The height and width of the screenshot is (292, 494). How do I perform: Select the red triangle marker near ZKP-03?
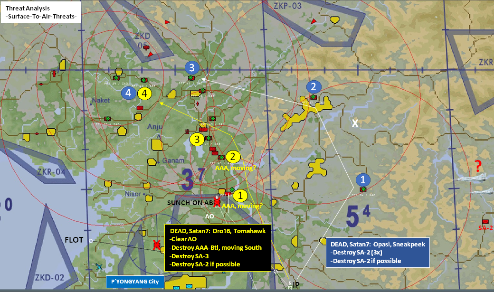click(313, 21)
